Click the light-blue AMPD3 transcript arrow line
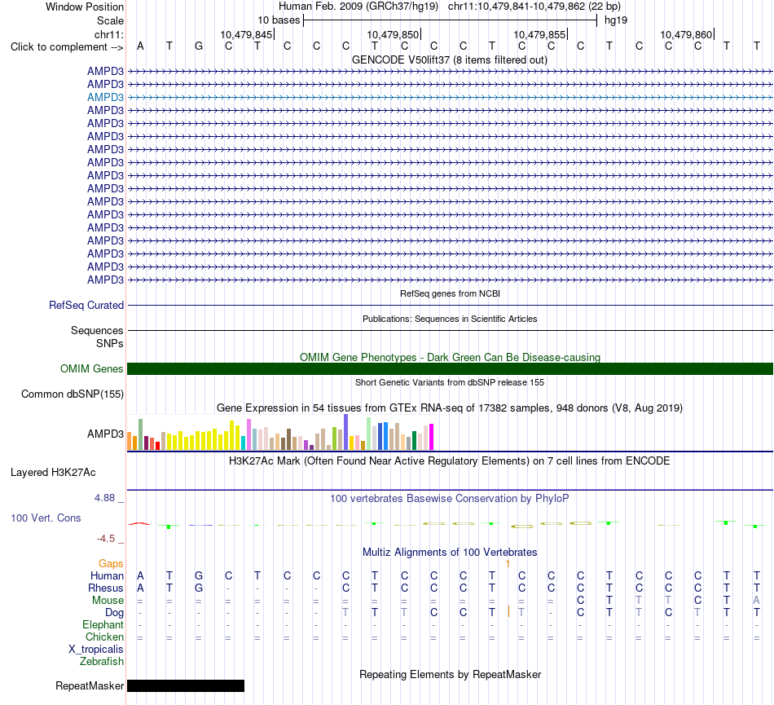The height and width of the screenshot is (705, 774). (x=450, y=98)
